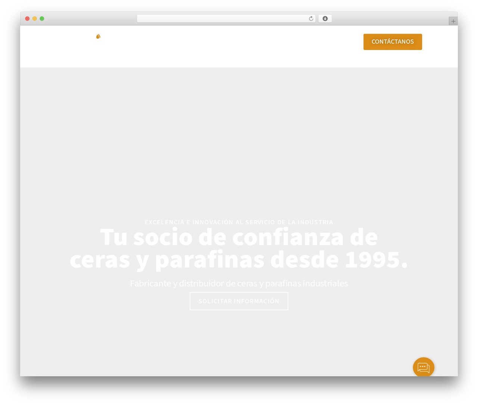This screenshot has width=478, height=405.
Task: Reload the page with the refresh icon
Action: [311, 19]
